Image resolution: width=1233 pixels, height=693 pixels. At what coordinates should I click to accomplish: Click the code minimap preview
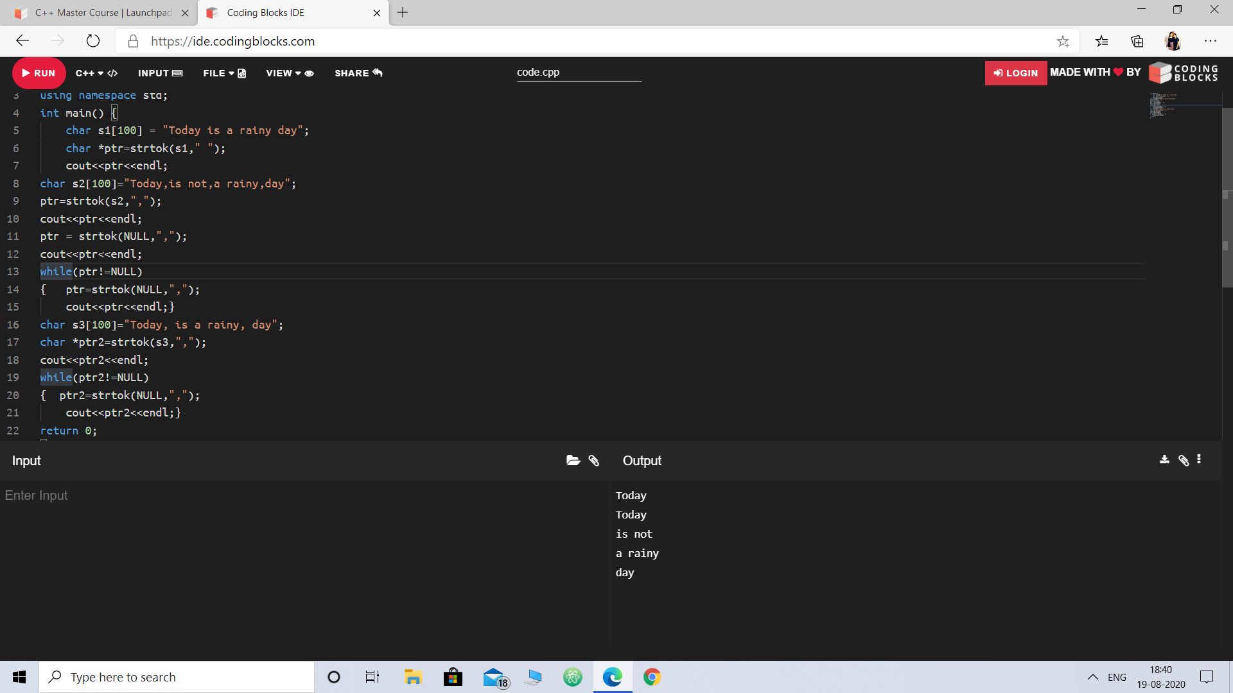pos(1162,105)
